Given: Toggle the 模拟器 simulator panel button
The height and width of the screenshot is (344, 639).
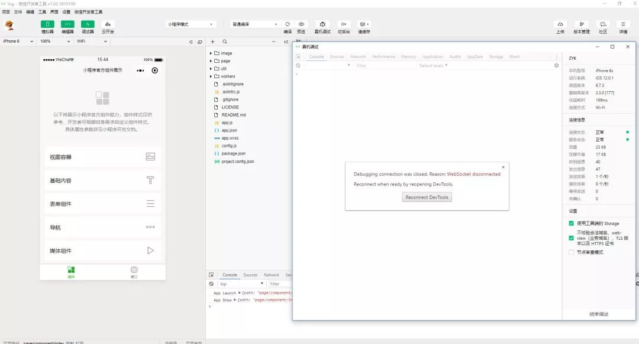Looking at the screenshot, I should coord(47,24).
